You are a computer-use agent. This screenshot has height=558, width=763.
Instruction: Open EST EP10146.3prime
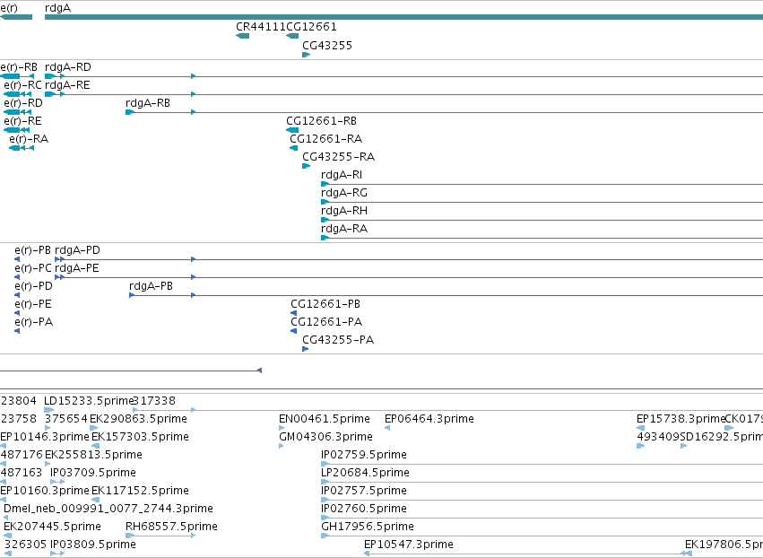tap(45, 437)
